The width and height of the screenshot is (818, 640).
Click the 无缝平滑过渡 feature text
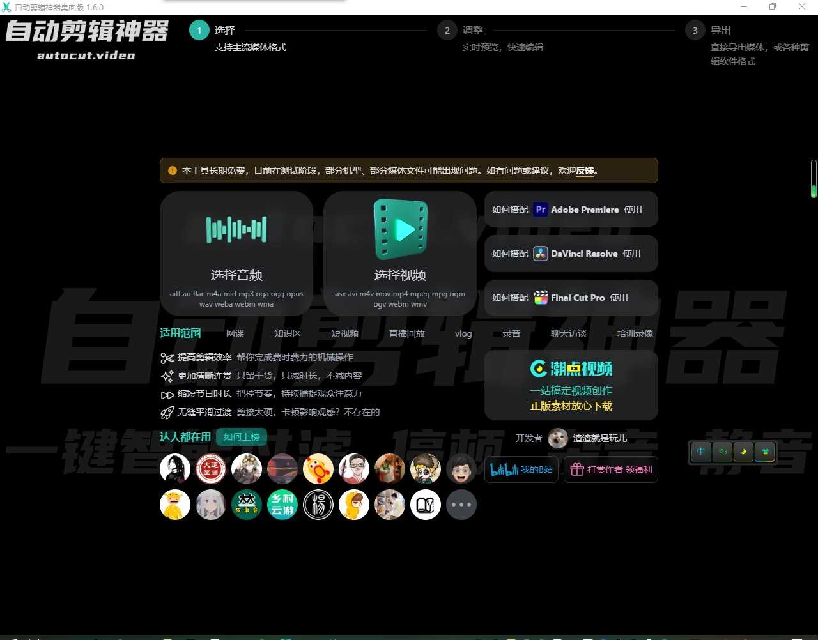click(204, 412)
